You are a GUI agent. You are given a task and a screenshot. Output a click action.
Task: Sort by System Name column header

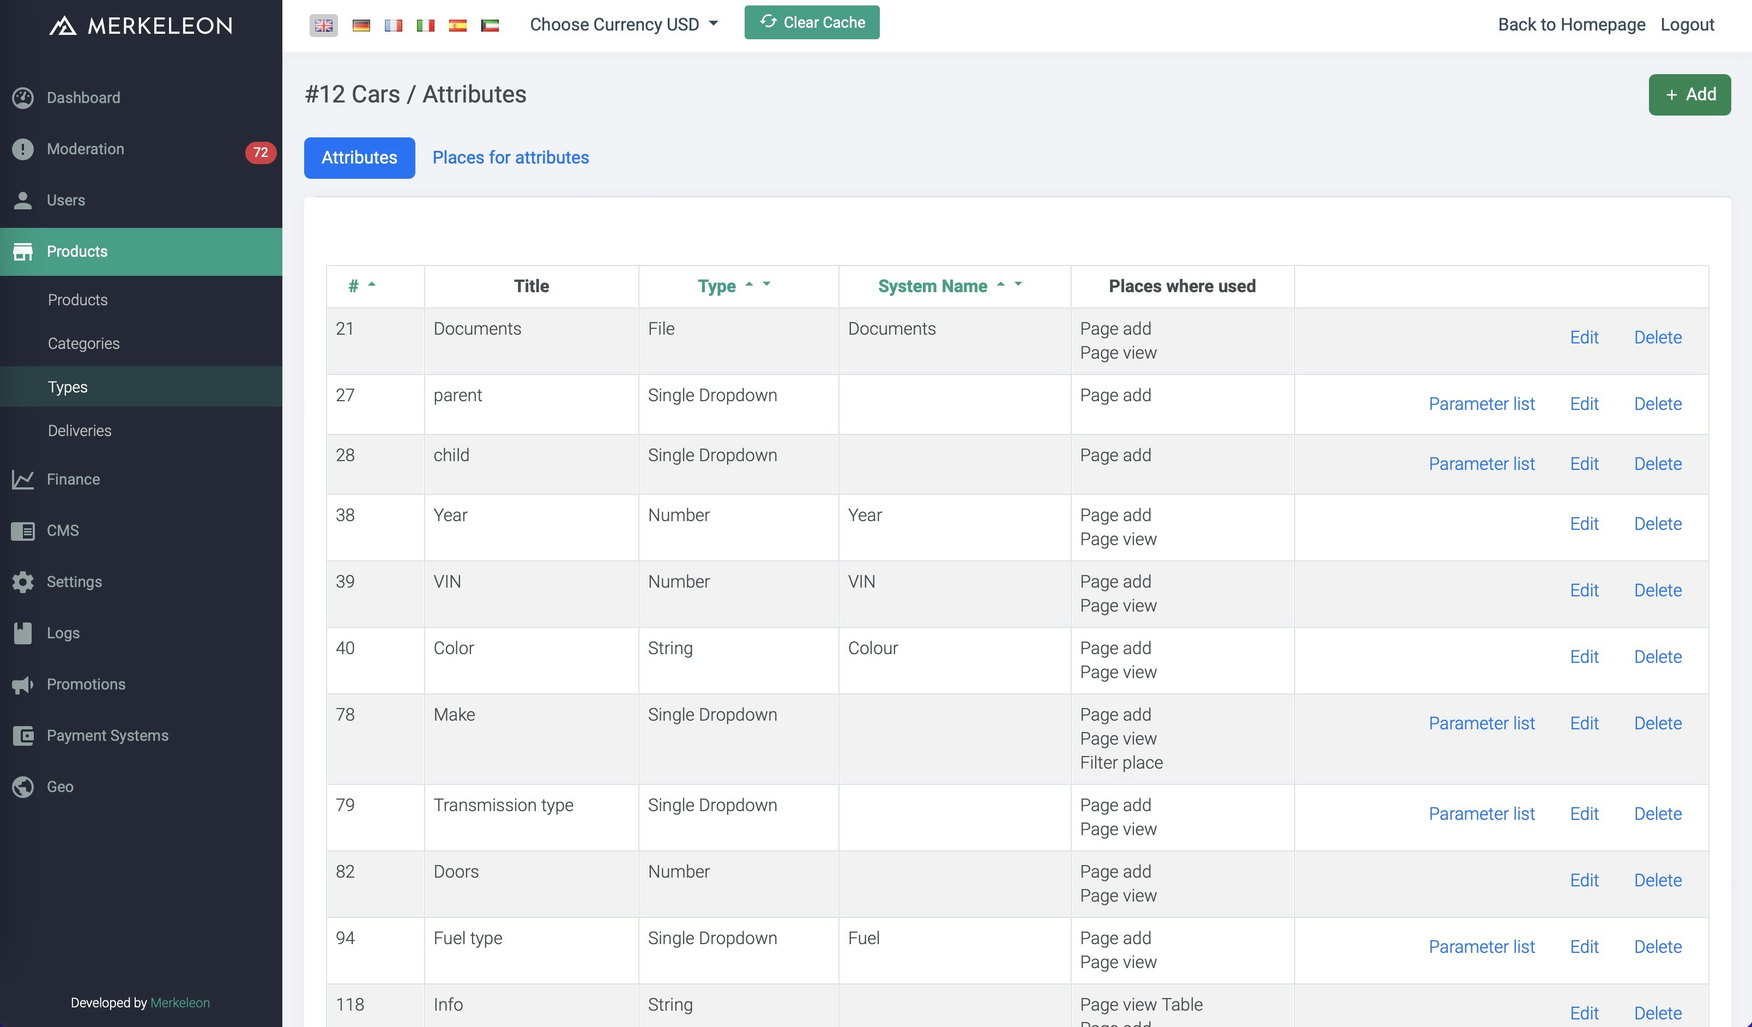tap(932, 287)
